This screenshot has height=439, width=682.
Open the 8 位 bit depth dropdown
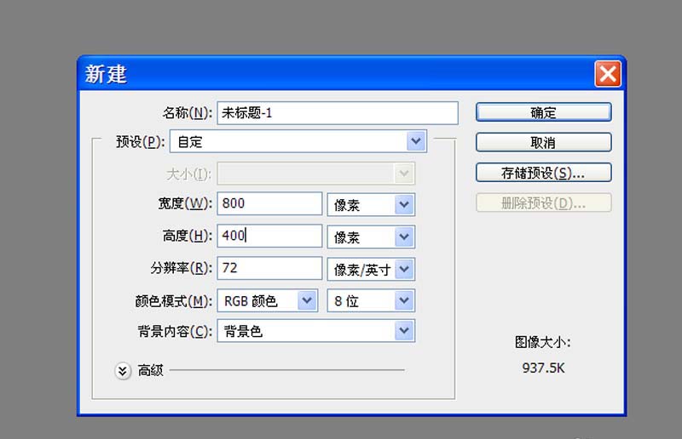click(371, 300)
